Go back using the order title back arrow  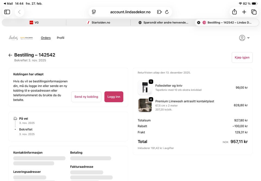coord(10,55)
